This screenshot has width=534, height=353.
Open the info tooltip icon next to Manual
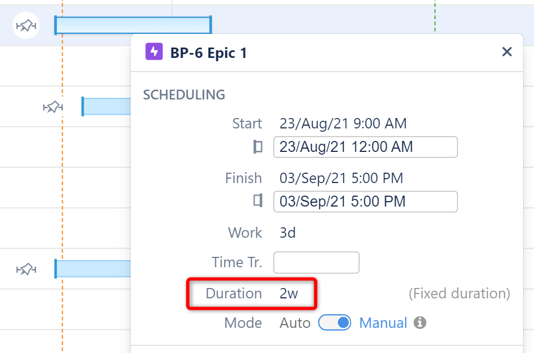pos(419,323)
